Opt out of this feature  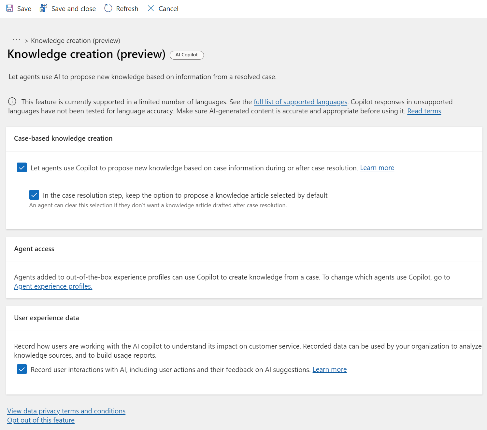40,420
